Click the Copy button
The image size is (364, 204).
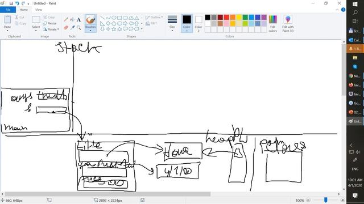click(20, 23)
